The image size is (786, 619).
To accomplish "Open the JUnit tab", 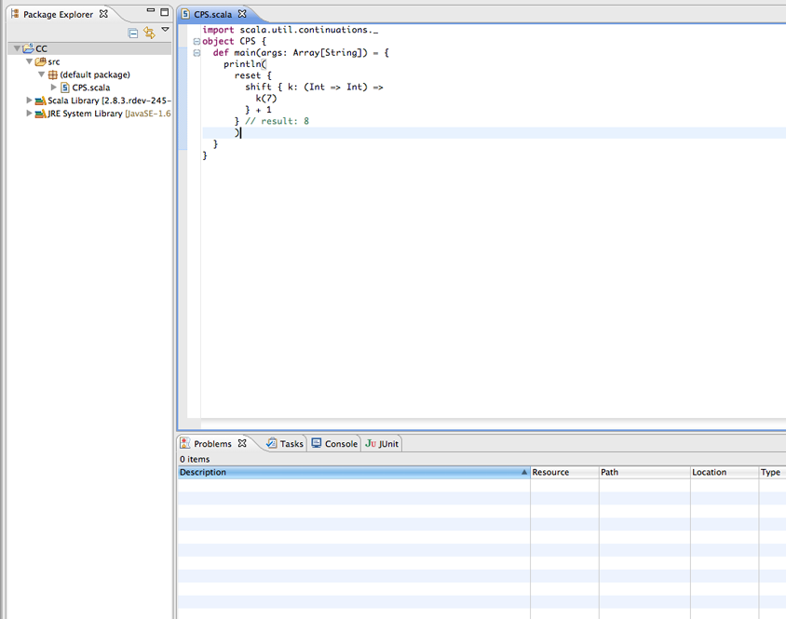I will (387, 444).
